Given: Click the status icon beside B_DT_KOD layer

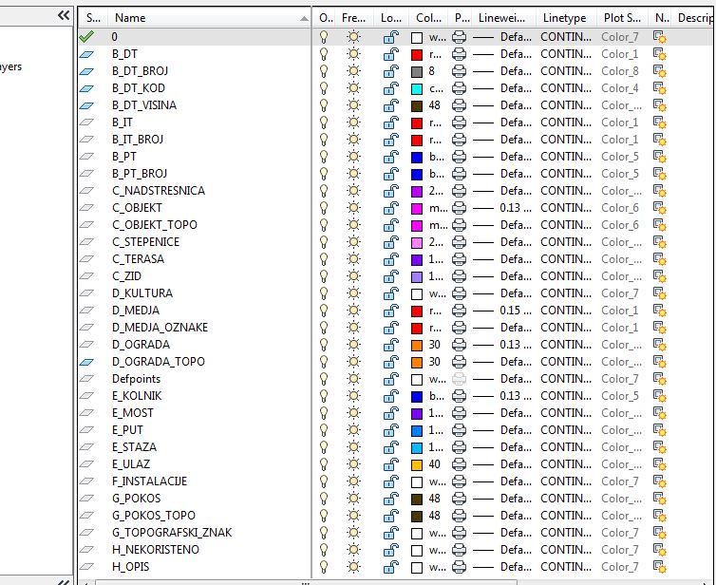Looking at the screenshot, I should tap(86, 88).
